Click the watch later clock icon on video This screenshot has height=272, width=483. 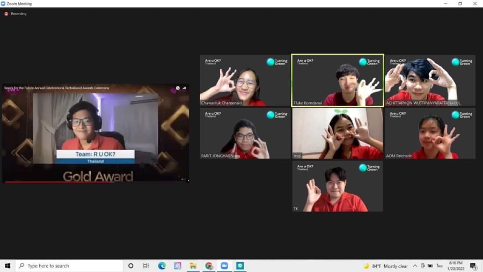point(178,88)
